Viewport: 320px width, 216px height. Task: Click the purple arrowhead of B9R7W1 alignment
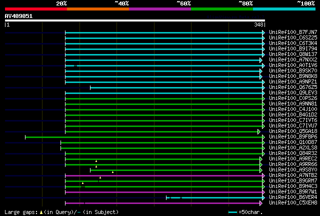point(263,192)
